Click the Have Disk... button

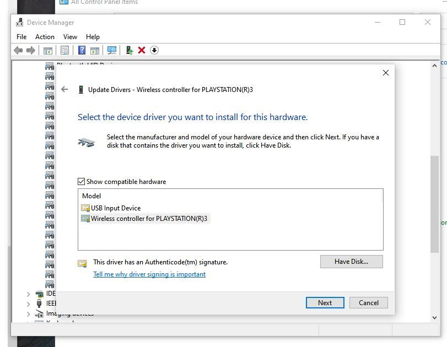[x=352, y=262]
